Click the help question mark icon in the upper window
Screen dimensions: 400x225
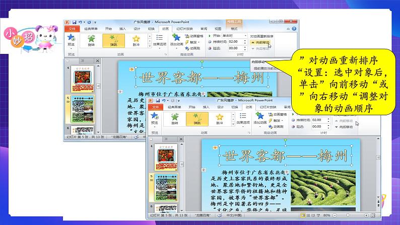click(x=294, y=29)
